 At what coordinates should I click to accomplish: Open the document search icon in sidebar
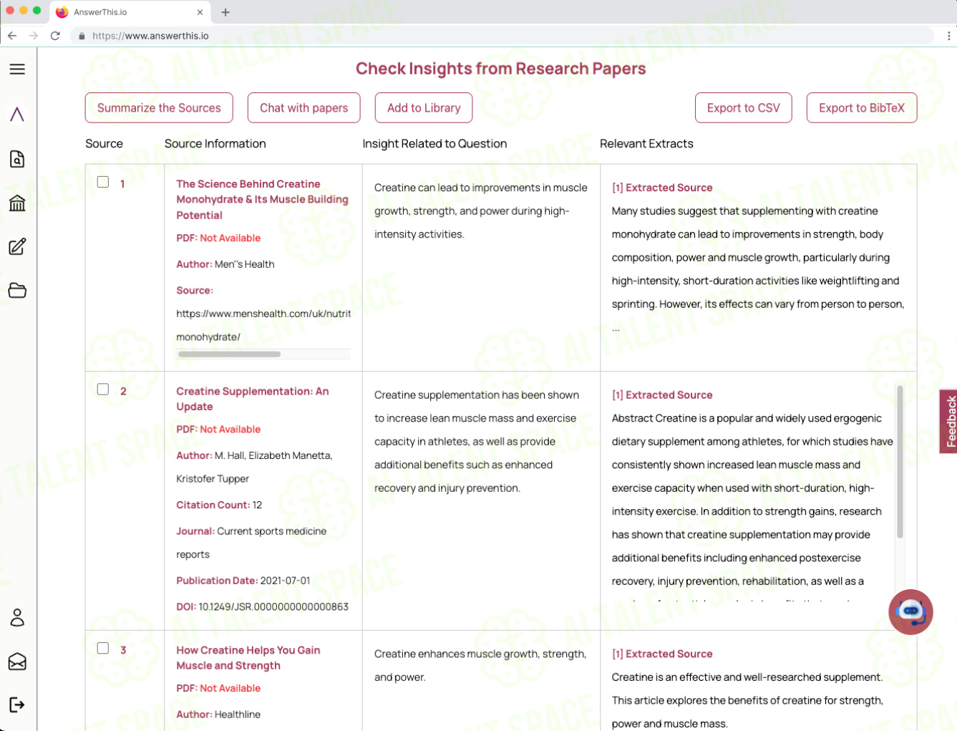[x=17, y=159]
